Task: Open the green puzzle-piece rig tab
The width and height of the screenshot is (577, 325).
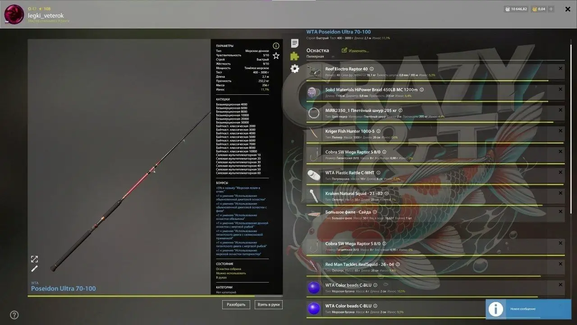Action: (x=294, y=56)
